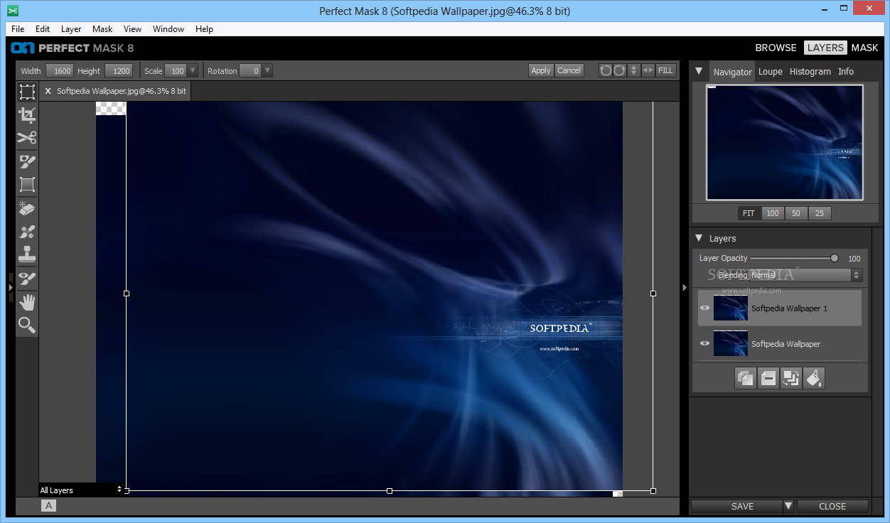This screenshot has height=523, width=890.
Task: Select the Masking Brush tool
Action: coord(27,161)
